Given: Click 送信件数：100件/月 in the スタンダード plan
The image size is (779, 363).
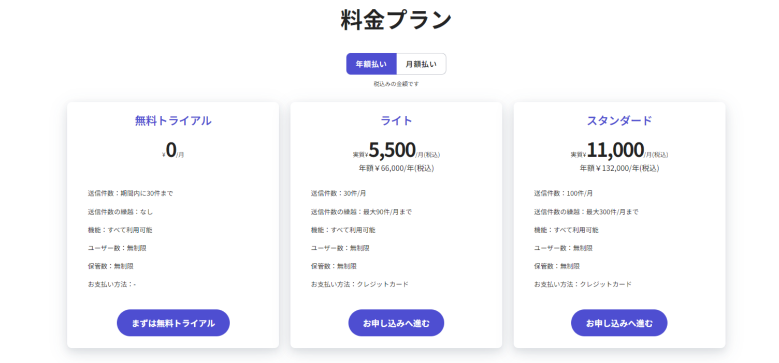Looking at the screenshot, I should (x=564, y=193).
